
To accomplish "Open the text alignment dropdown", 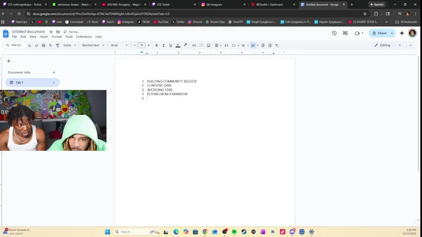I will tap(218, 45).
